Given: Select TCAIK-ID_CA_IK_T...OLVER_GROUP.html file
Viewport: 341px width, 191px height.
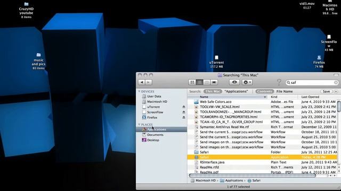Looking at the screenshot, I should point(262,122).
